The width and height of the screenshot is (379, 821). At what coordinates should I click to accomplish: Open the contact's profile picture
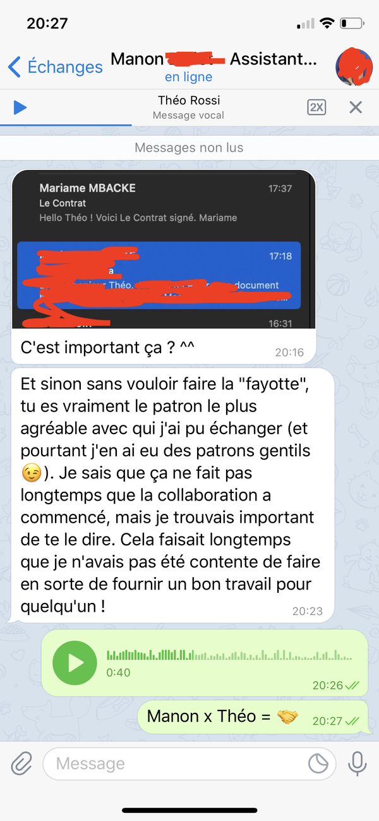(354, 66)
